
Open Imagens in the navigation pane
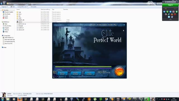(x=7, y=28)
